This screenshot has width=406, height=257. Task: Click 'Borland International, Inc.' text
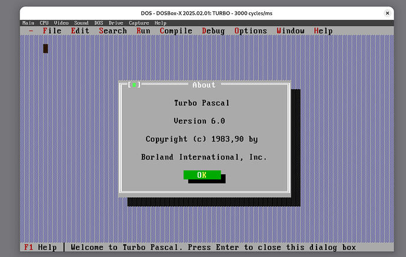coord(204,157)
